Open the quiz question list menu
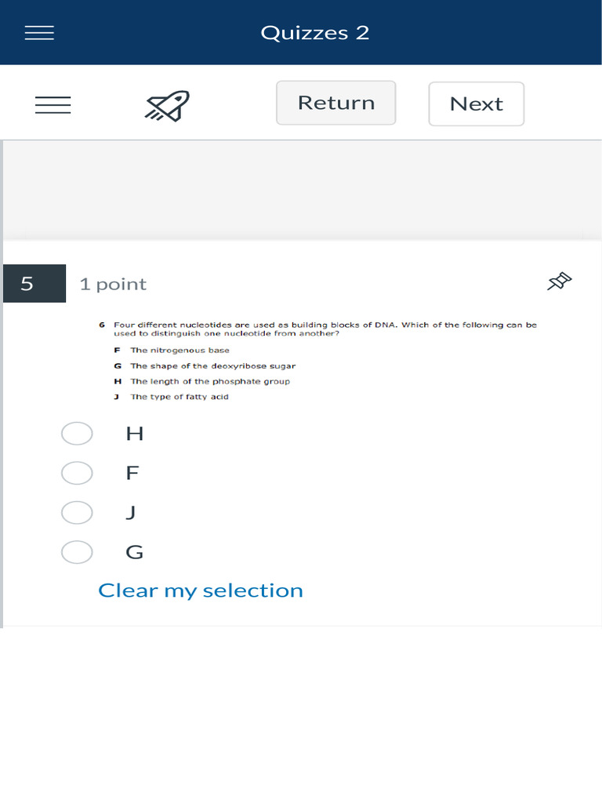The height and width of the screenshot is (803, 602). tap(53, 105)
